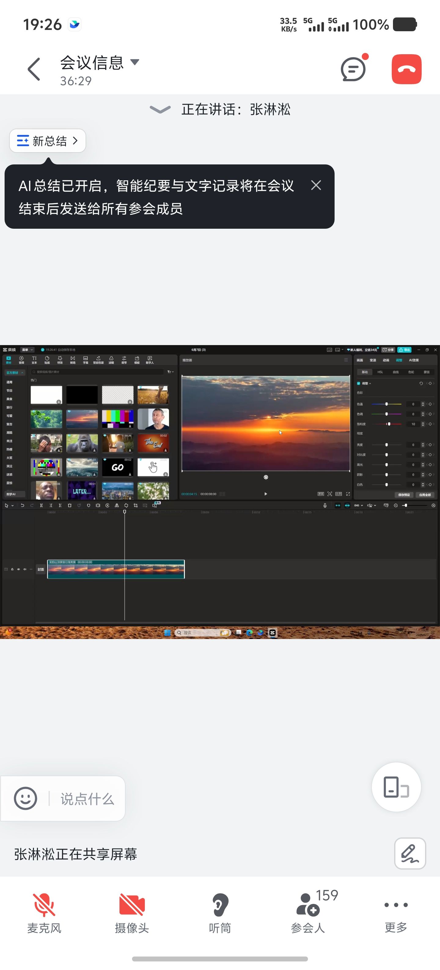The height and width of the screenshot is (970, 440).
Task: Tap the sunset video preview in shared screen
Action: click(266, 423)
